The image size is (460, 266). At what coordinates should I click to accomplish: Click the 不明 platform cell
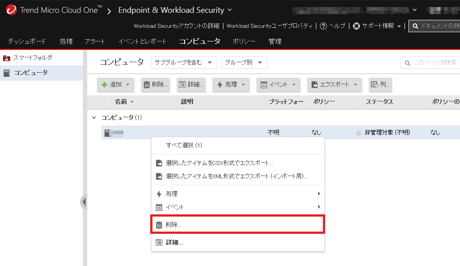coord(274,133)
